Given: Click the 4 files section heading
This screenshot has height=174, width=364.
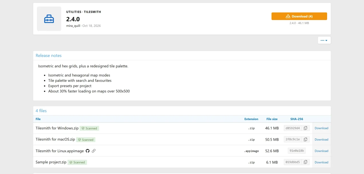Looking at the screenshot, I should [41, 111].
